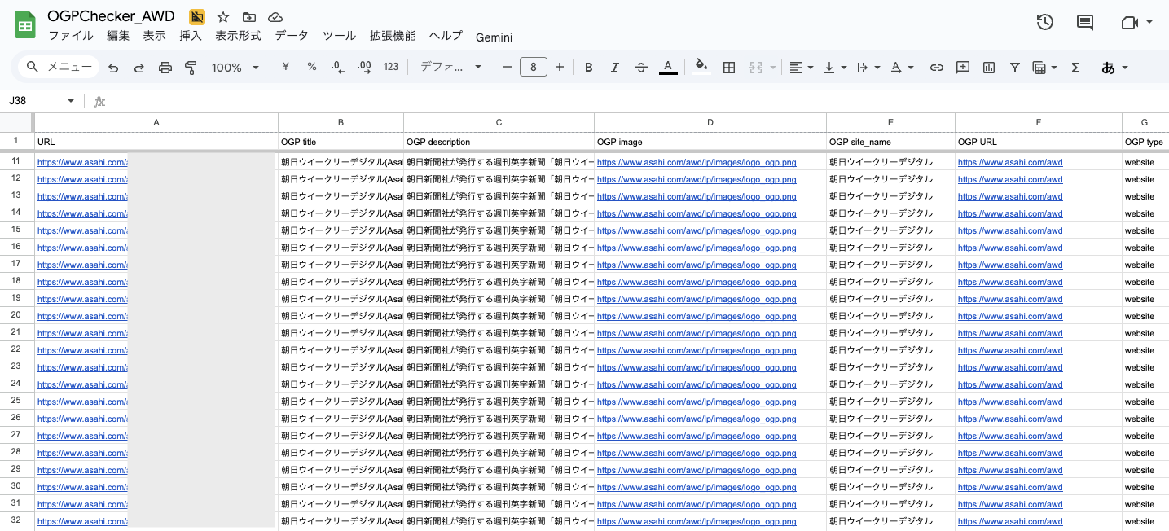Image resolution: width=1169 pixels, height=531 pixels.
Task: Open the Gemini menu
Action: 494,37
